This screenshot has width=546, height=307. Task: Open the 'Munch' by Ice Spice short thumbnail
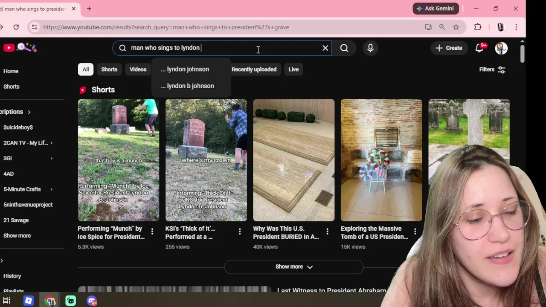click(119, 160)
